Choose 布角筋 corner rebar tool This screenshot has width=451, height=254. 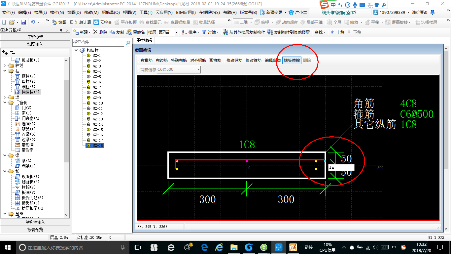click(147, 61)
